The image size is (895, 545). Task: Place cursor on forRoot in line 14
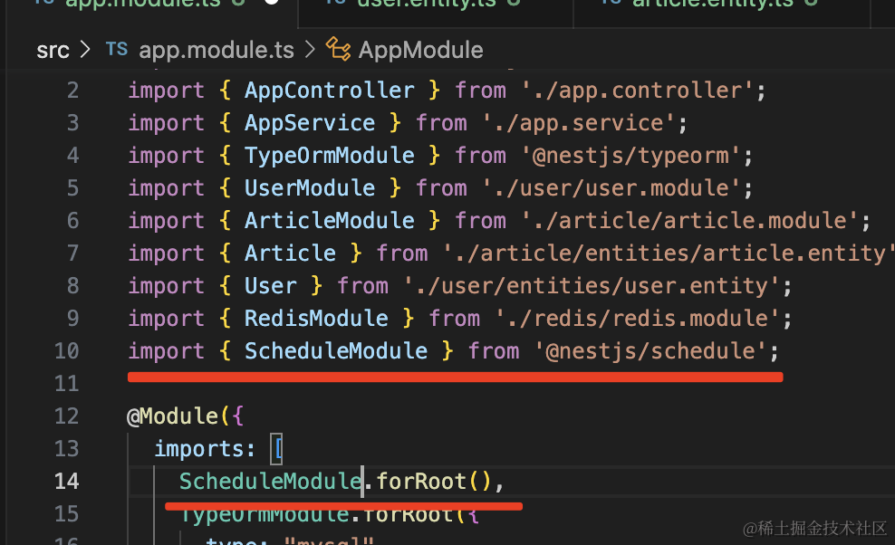coord(421,481)
